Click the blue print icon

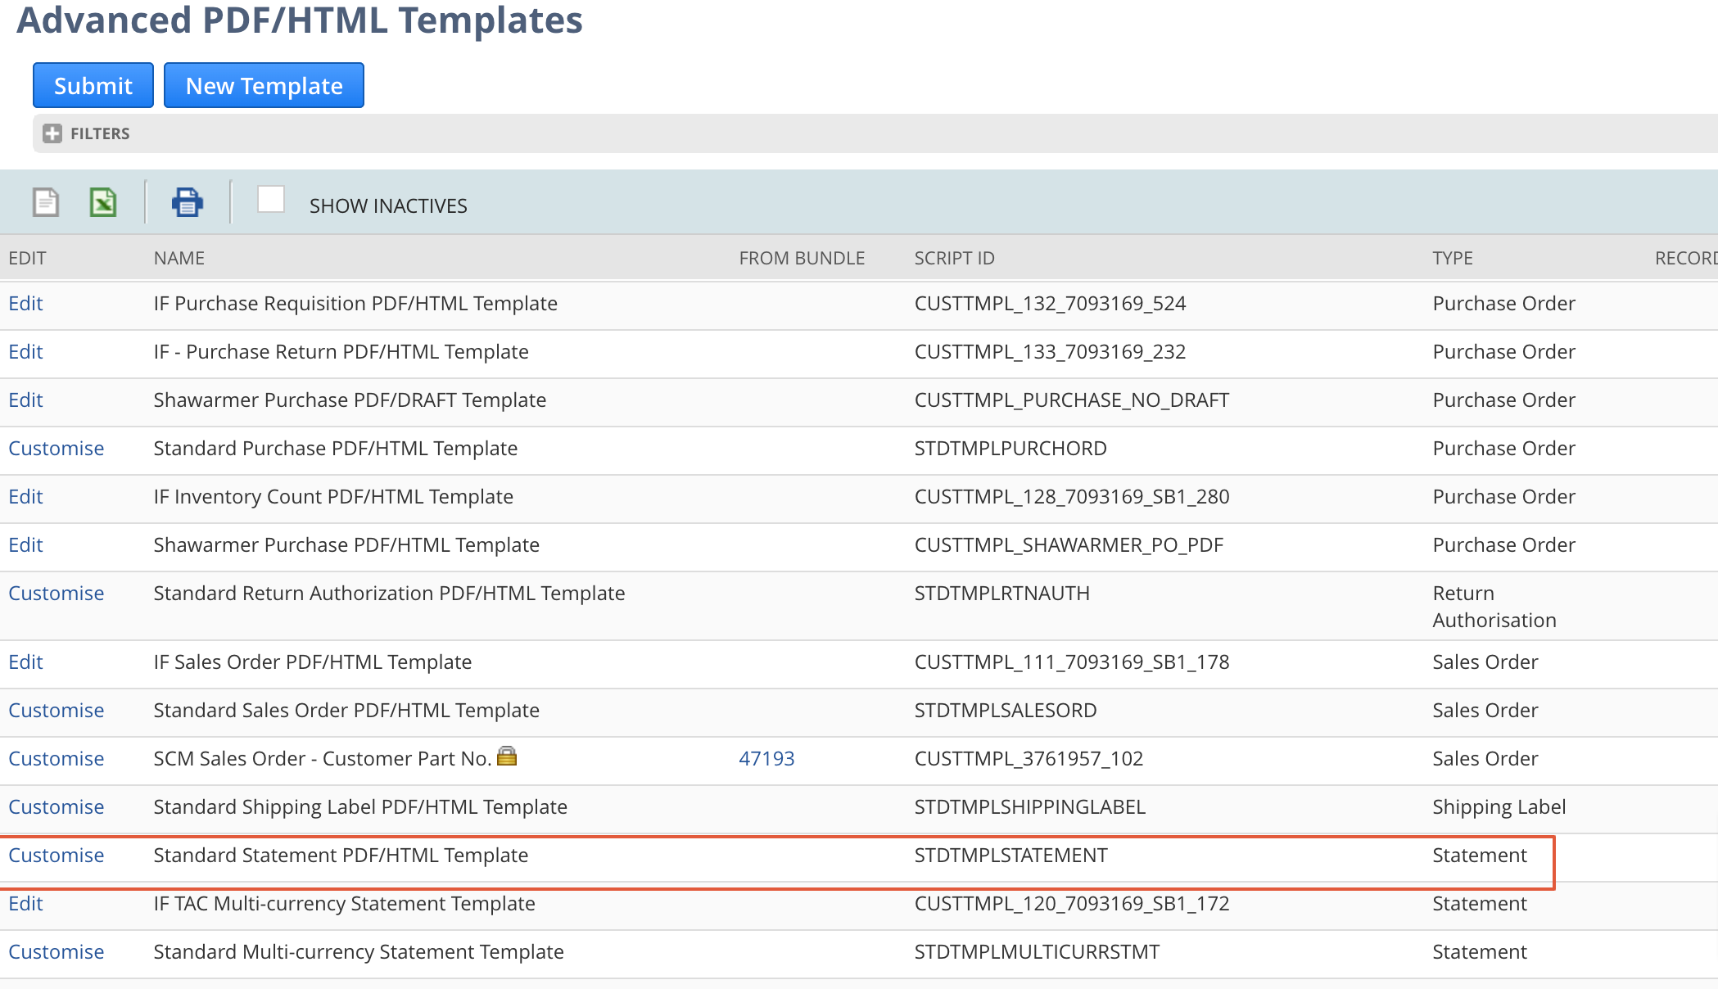[x=188, y=202]
